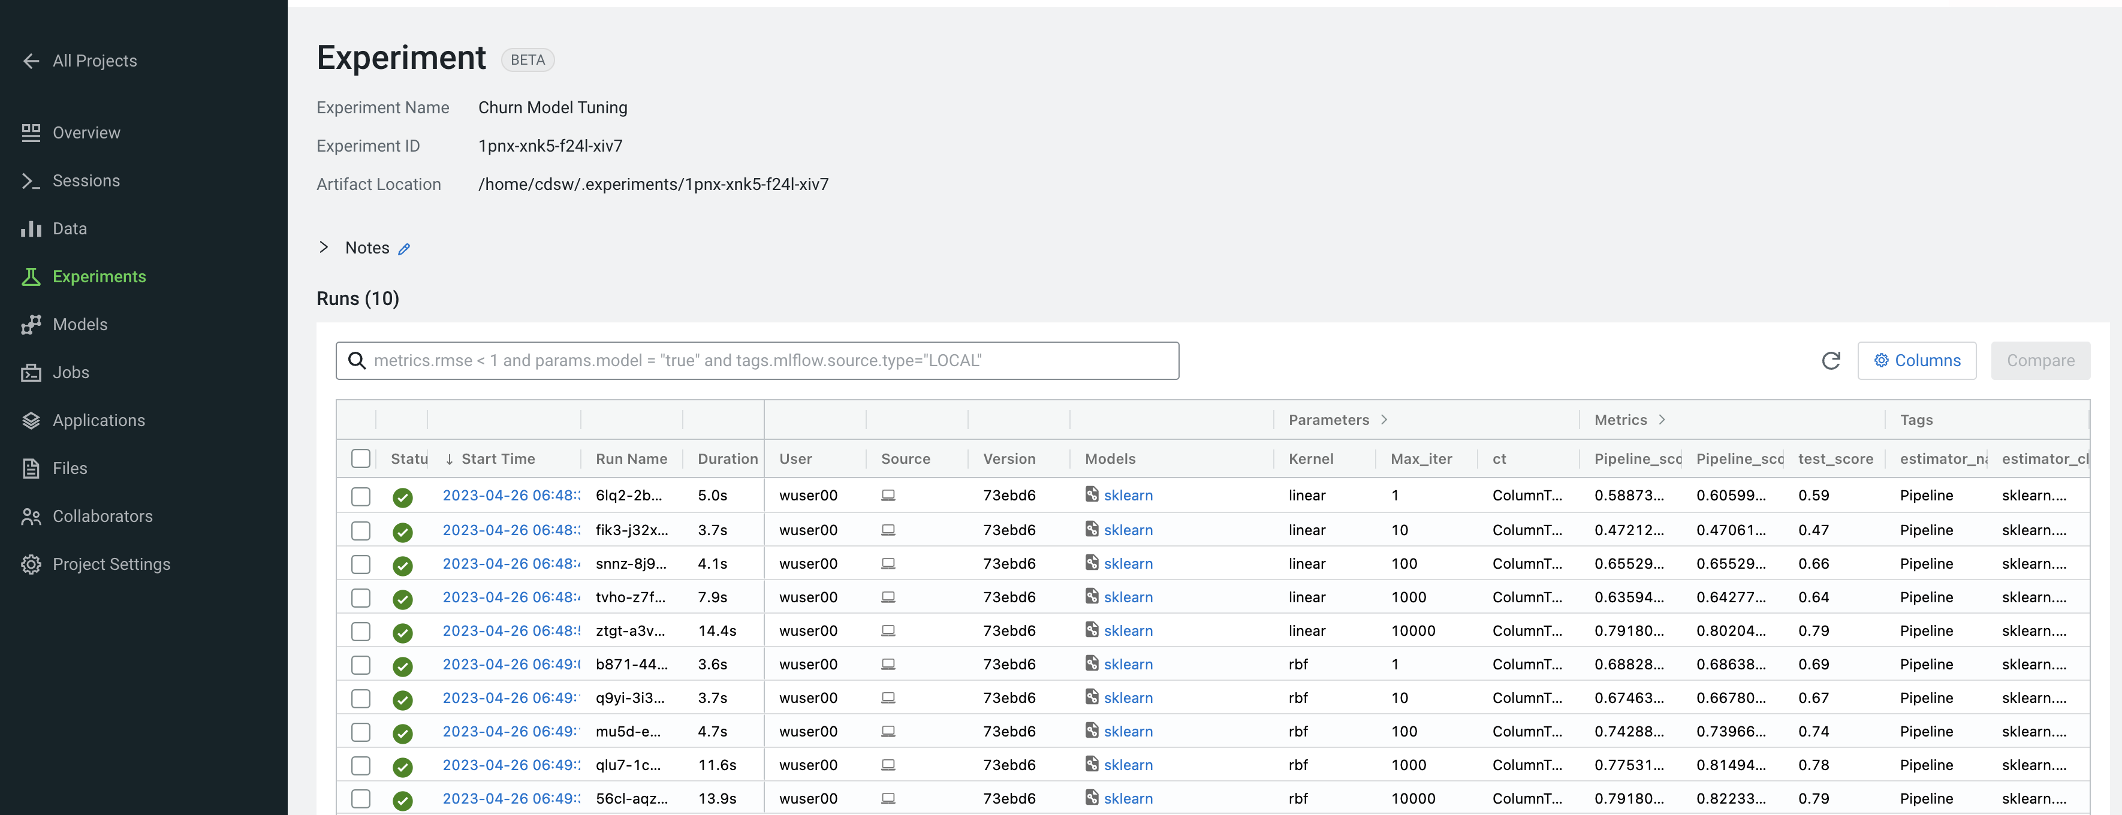Expand the Notes section chevron
2122x815 pixels.
pyautogui.click(x=324, y=247)
